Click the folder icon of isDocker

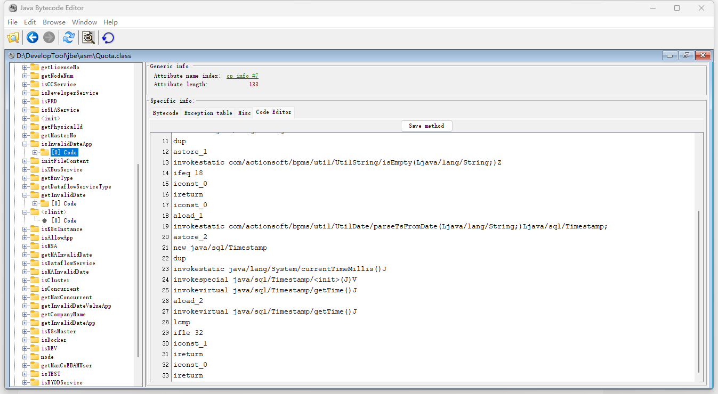(35, 340)
